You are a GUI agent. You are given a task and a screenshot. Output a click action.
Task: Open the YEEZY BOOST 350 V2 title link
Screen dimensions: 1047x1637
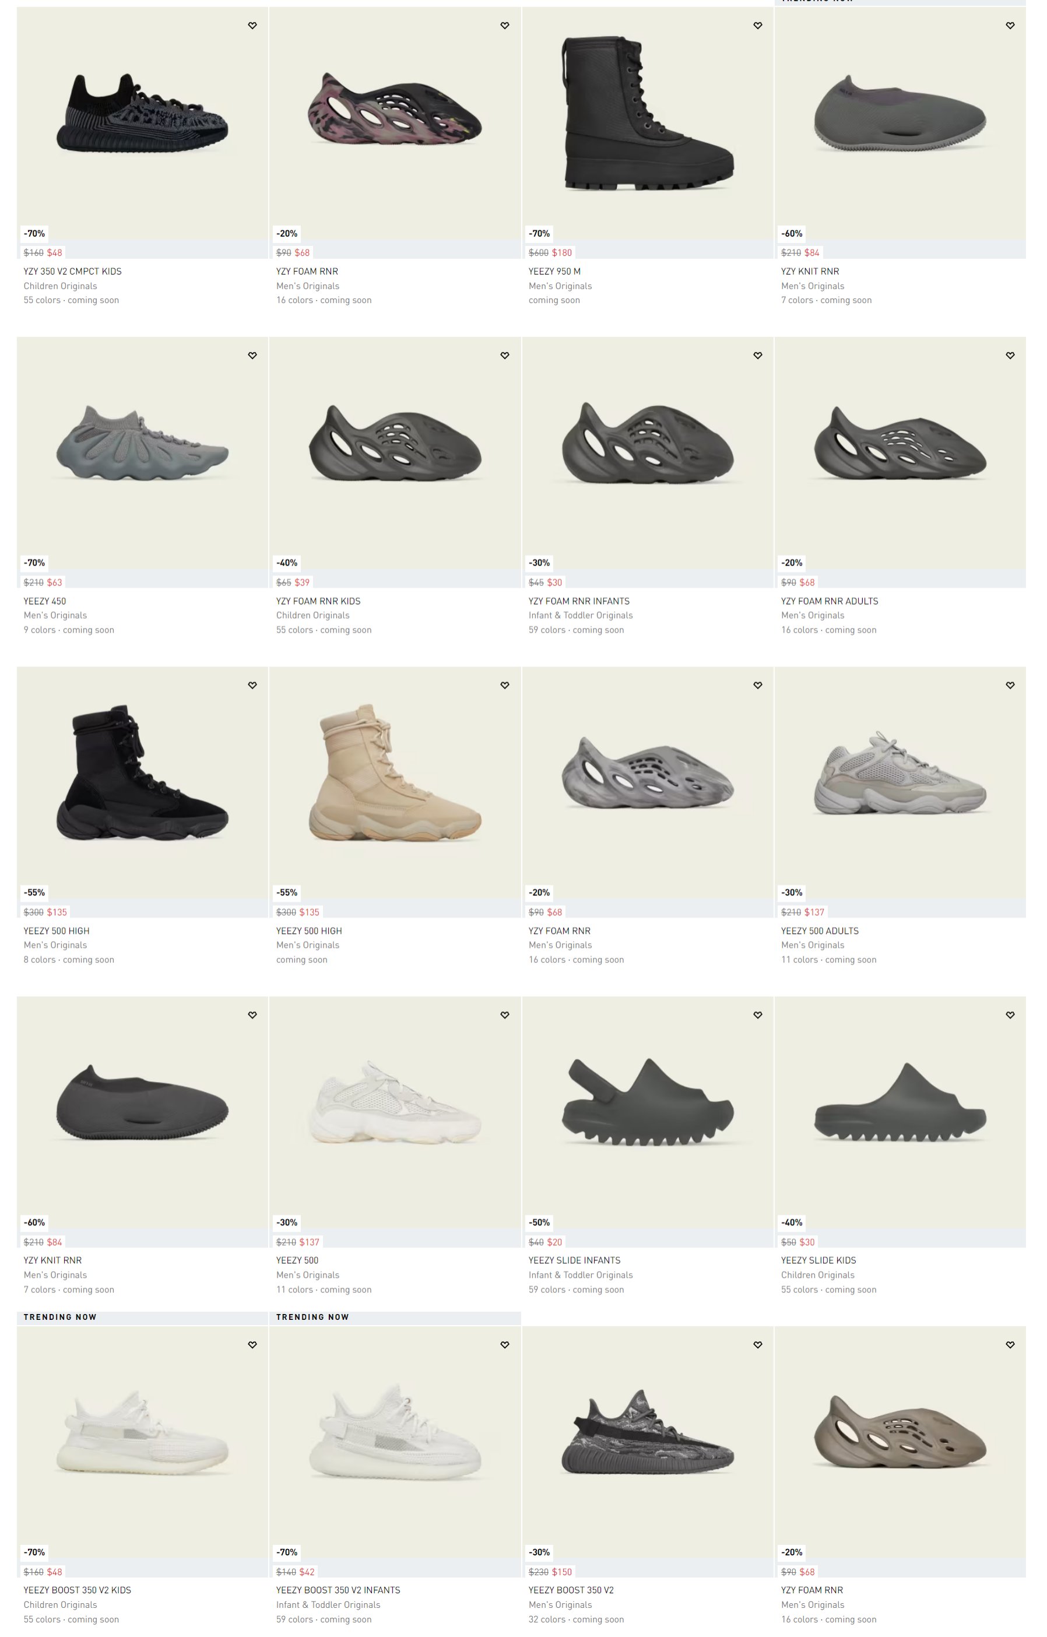pyautogui.click(x=570, y=1590)
